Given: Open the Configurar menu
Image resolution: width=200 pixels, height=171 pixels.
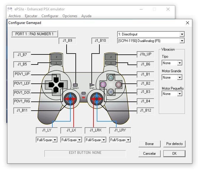Looking at the screenshot, I should click(50, 16).
